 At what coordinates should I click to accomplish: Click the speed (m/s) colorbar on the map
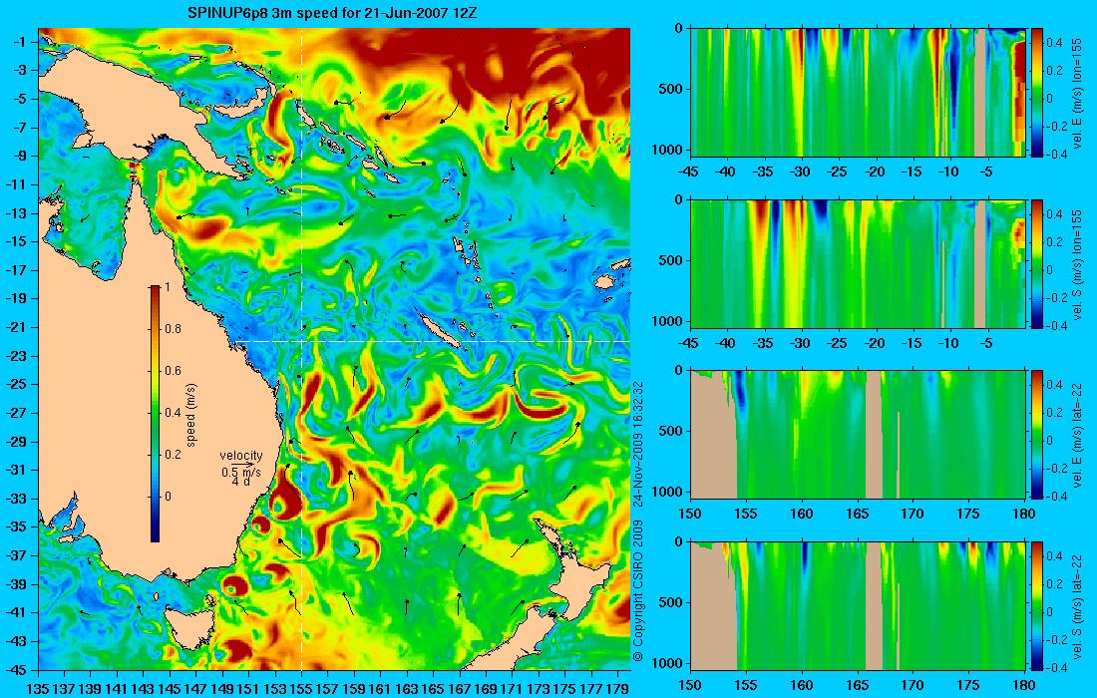pyautogui.click(x=155, y=414)
